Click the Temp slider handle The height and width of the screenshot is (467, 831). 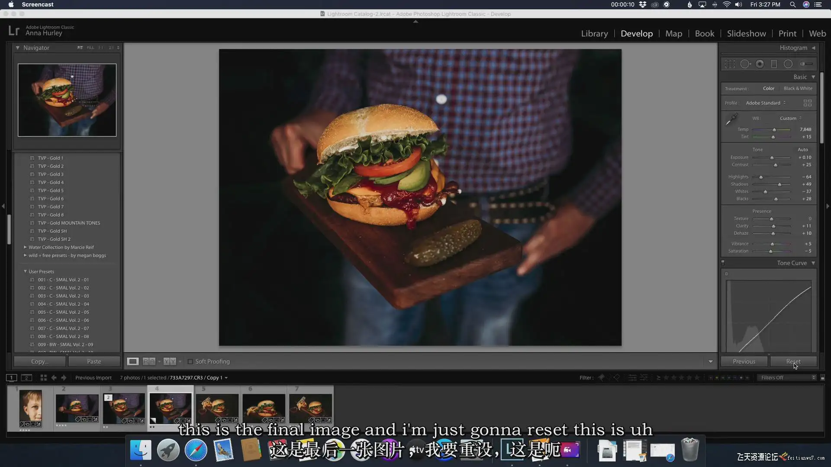coord(774,130)
